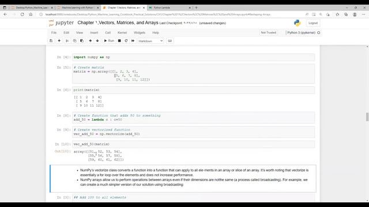This screenshot has height=207, width=369.
Task: Click the browser address bar URL
Action: coord(157,14)
